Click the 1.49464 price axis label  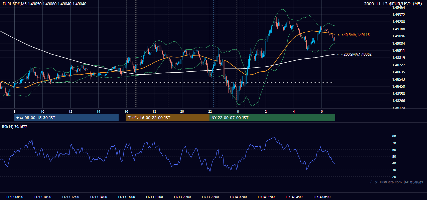pos(398,7)
